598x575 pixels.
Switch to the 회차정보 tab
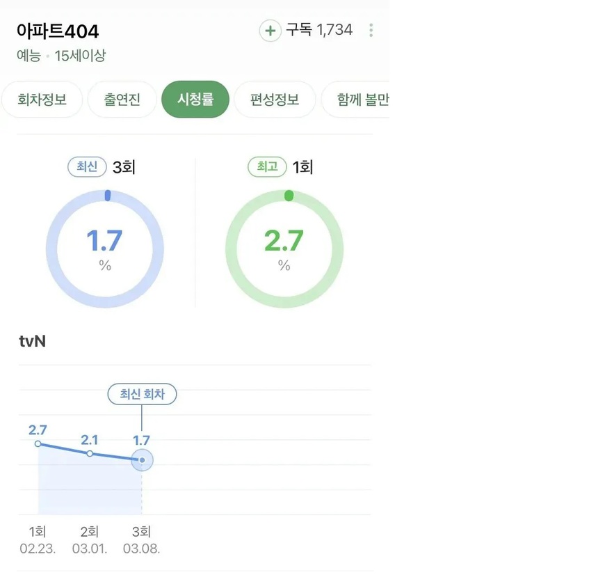(43, 100)
